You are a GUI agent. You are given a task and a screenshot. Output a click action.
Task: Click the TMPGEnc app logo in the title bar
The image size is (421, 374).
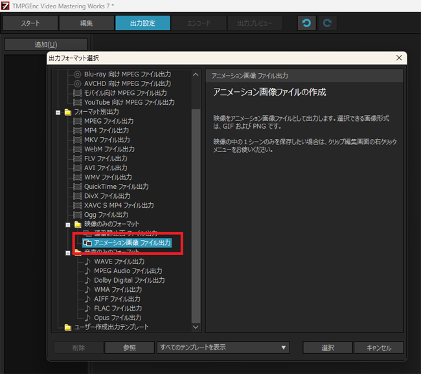click(5, 6)
